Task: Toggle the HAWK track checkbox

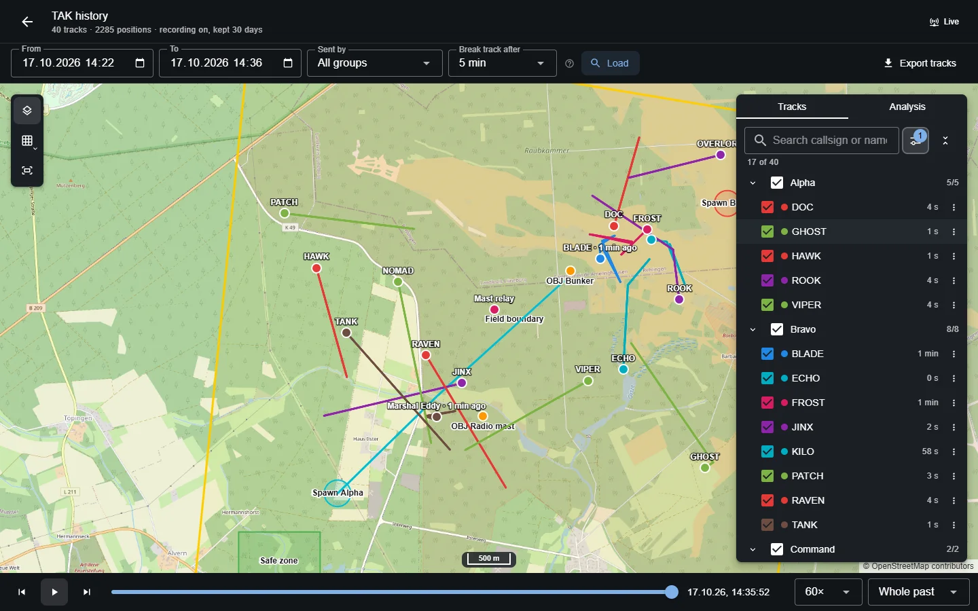Action: click(x=767, y=256)
